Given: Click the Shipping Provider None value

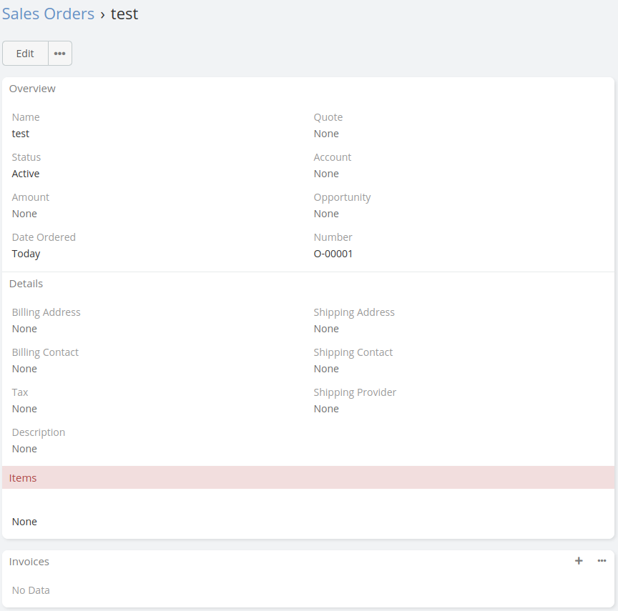Looking at the screenshot, I should 326,409.
